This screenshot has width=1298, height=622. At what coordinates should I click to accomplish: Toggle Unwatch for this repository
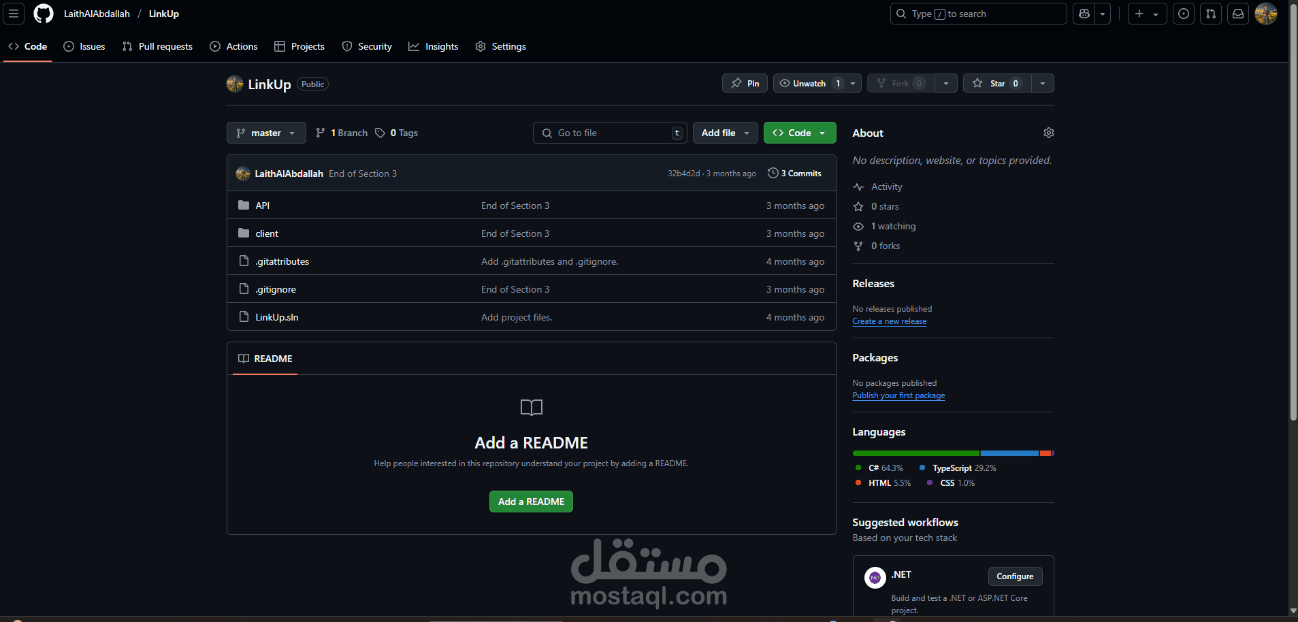click(x=817, y=83)
